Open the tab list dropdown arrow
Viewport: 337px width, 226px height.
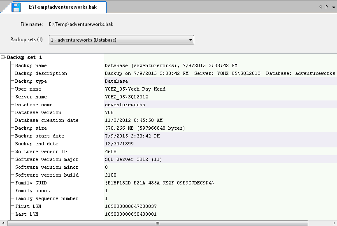(334, 7)
